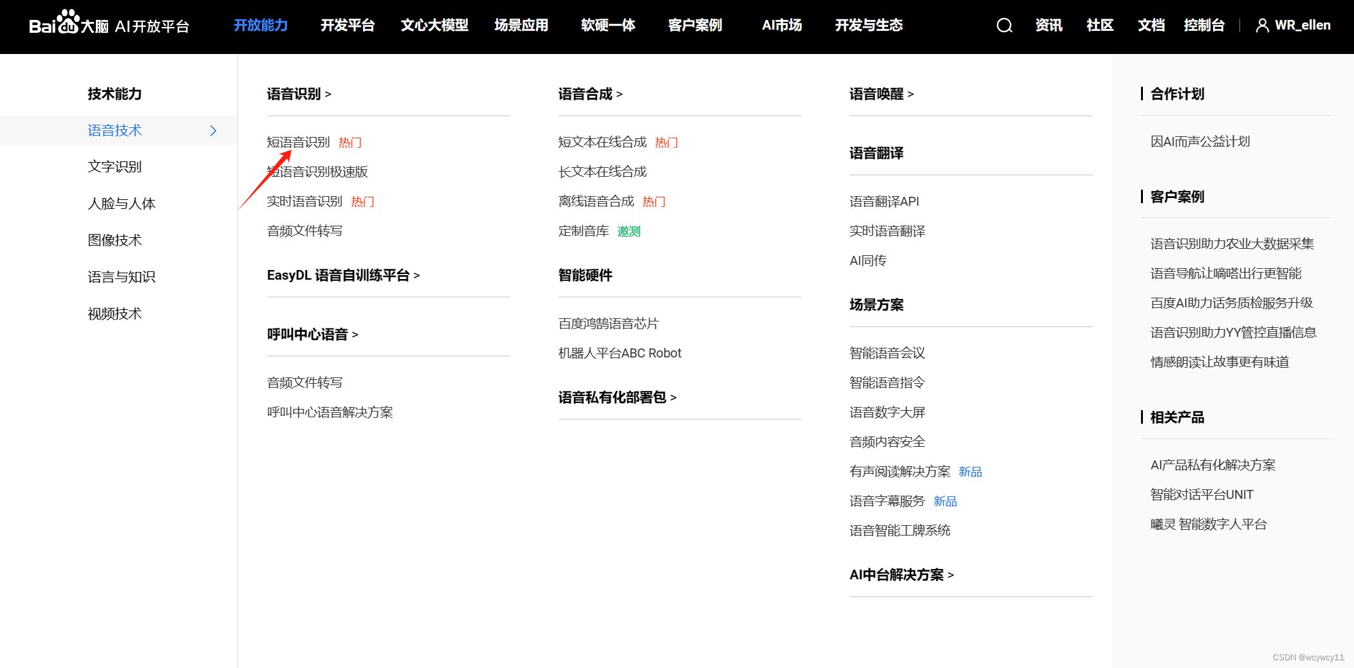Open 文档 in the header
Screen dimensions: 1354x668
[1151, 26]
